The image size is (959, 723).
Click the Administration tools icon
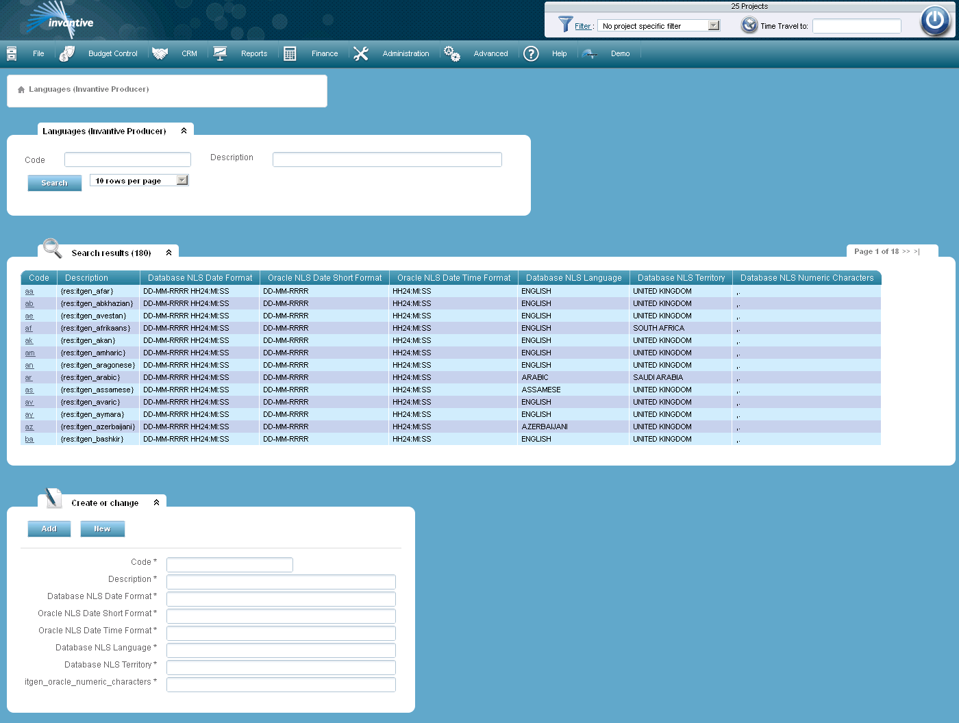pos(361,53)
